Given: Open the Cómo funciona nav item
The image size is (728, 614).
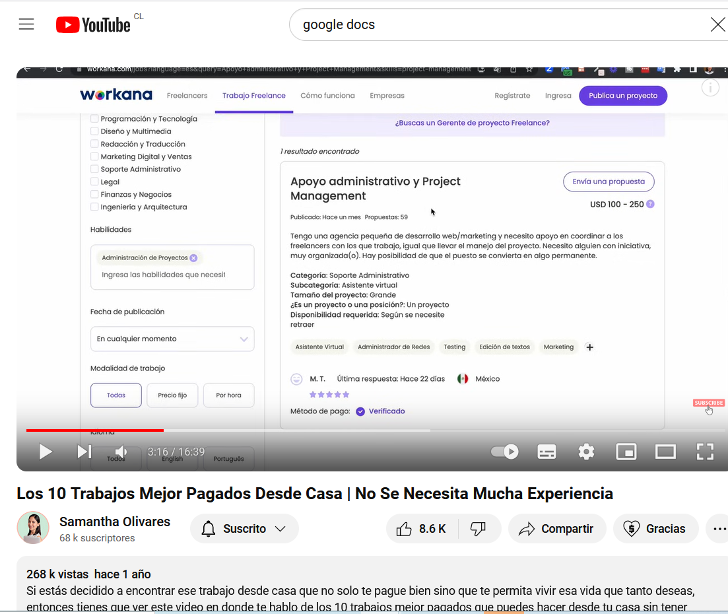Looking at the screenshot, I should click(327, 96).
